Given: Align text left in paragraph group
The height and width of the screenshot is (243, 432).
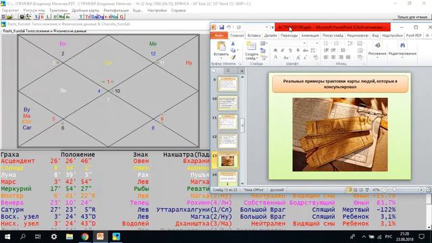Looking at the screenshot, I should point(326,57).
